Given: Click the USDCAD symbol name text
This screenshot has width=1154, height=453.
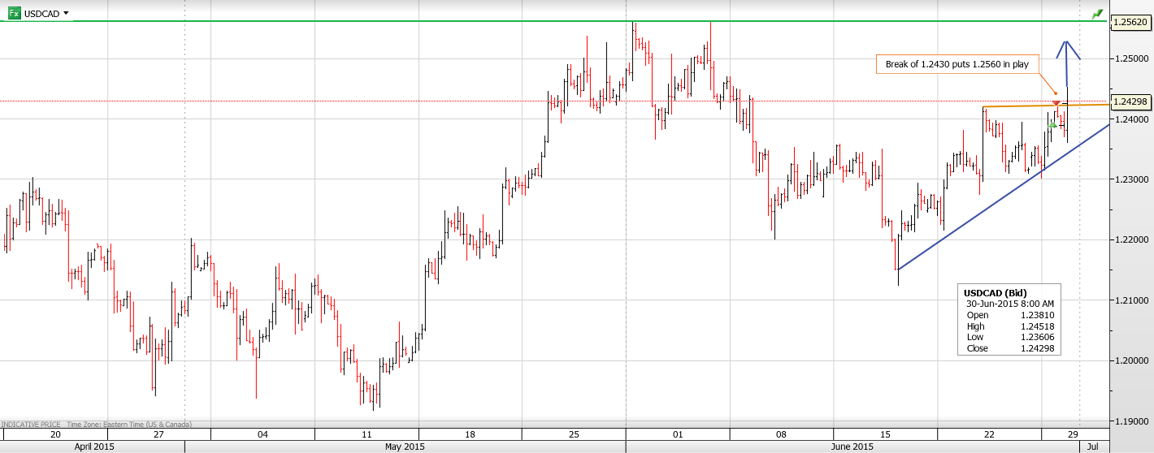Looking at the screenshot, I should (41, 14).
